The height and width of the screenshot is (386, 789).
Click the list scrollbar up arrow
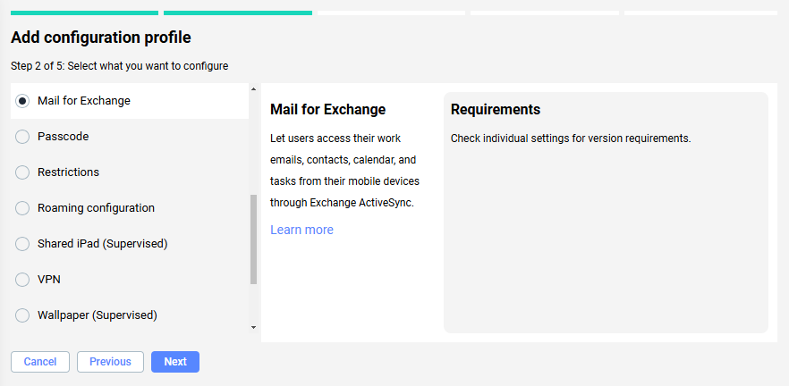tap(253, 89)
